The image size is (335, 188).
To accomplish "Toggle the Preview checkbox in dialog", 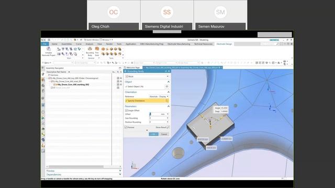I will [x=126, y=127].
